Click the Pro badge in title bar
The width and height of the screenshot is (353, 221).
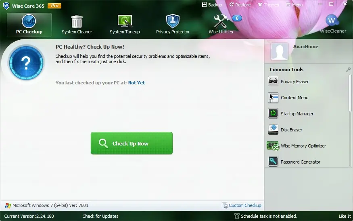click(x=54, y=6)
